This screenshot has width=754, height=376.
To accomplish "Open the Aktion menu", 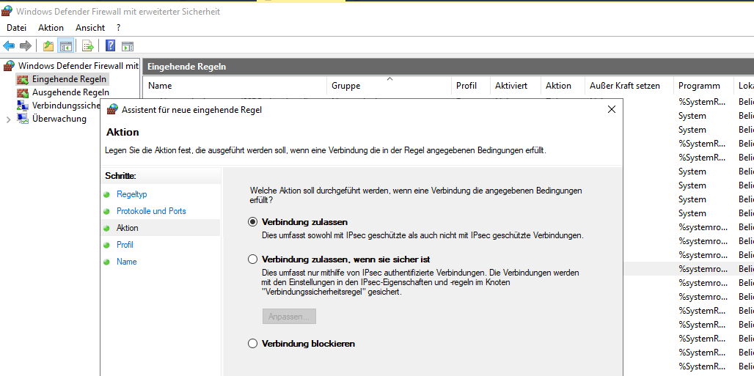I will click(x=51, y=28).
